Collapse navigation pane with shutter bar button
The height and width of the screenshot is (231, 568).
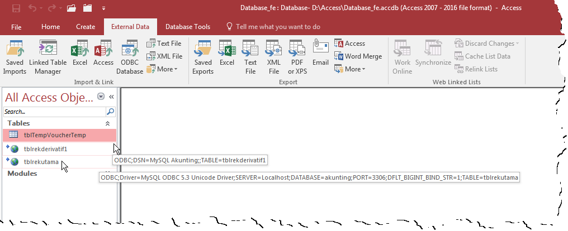pos(111,97)
